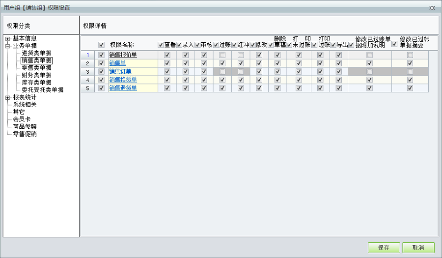Expand the 报表统计 tree node
Screen dimensions: 442x258
[x=7, y=98]
